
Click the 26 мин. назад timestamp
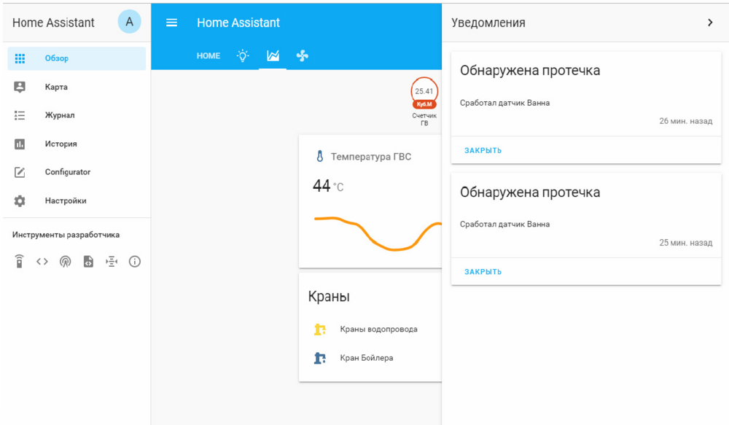click(686, 121)
